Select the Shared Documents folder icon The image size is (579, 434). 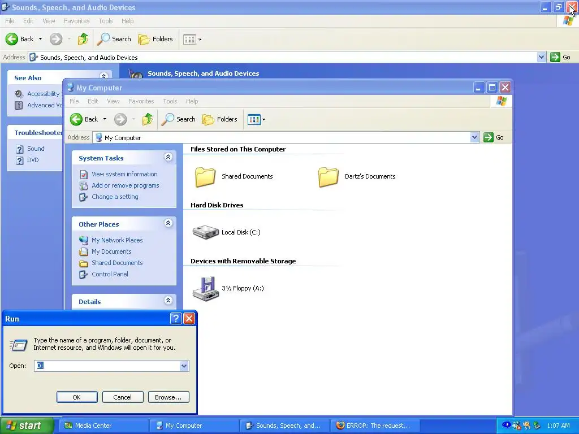pos(205,177)
